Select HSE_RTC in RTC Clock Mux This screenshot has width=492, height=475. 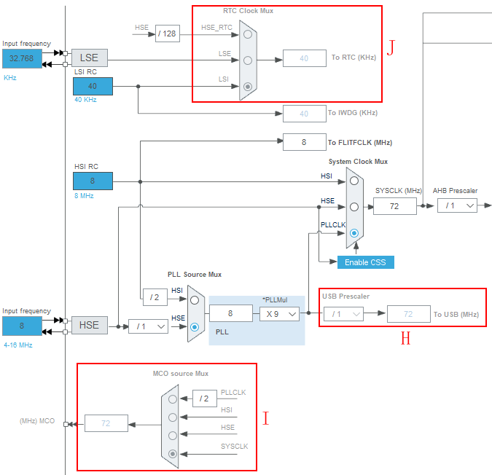point(248,34)
